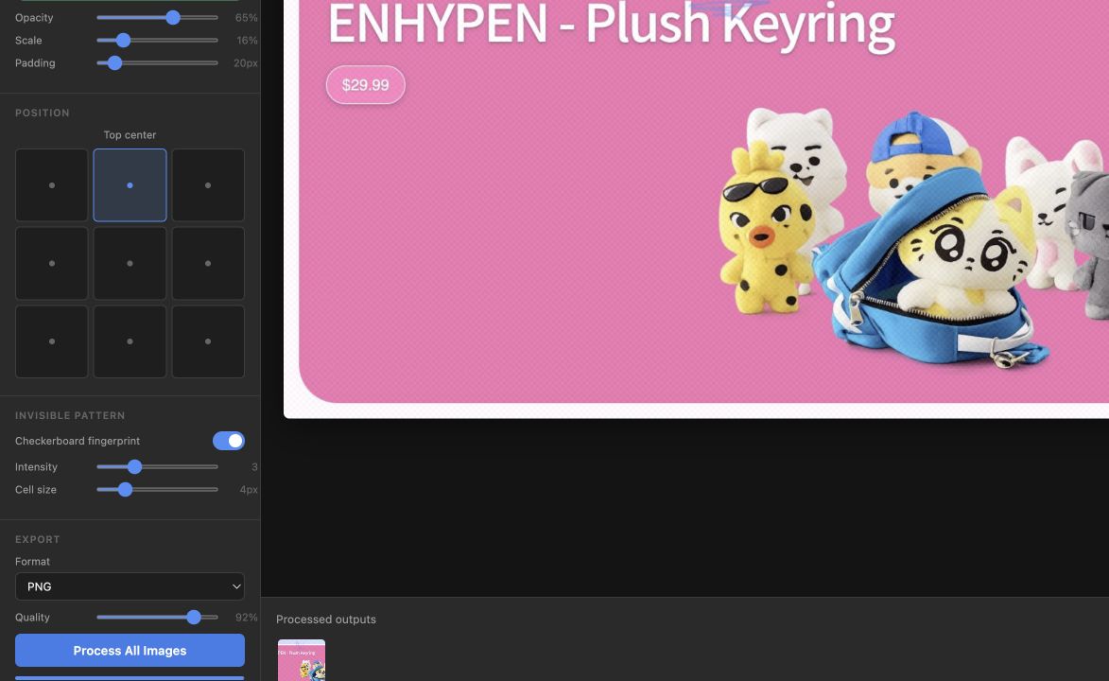Viewport: 1109px width, 681px height.
Task: Select top center watermark position
Action: [130, 184]
